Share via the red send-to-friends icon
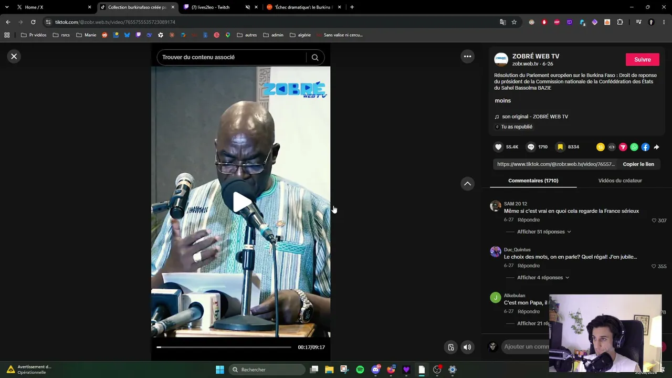The image size is (672, 378). 623,147
